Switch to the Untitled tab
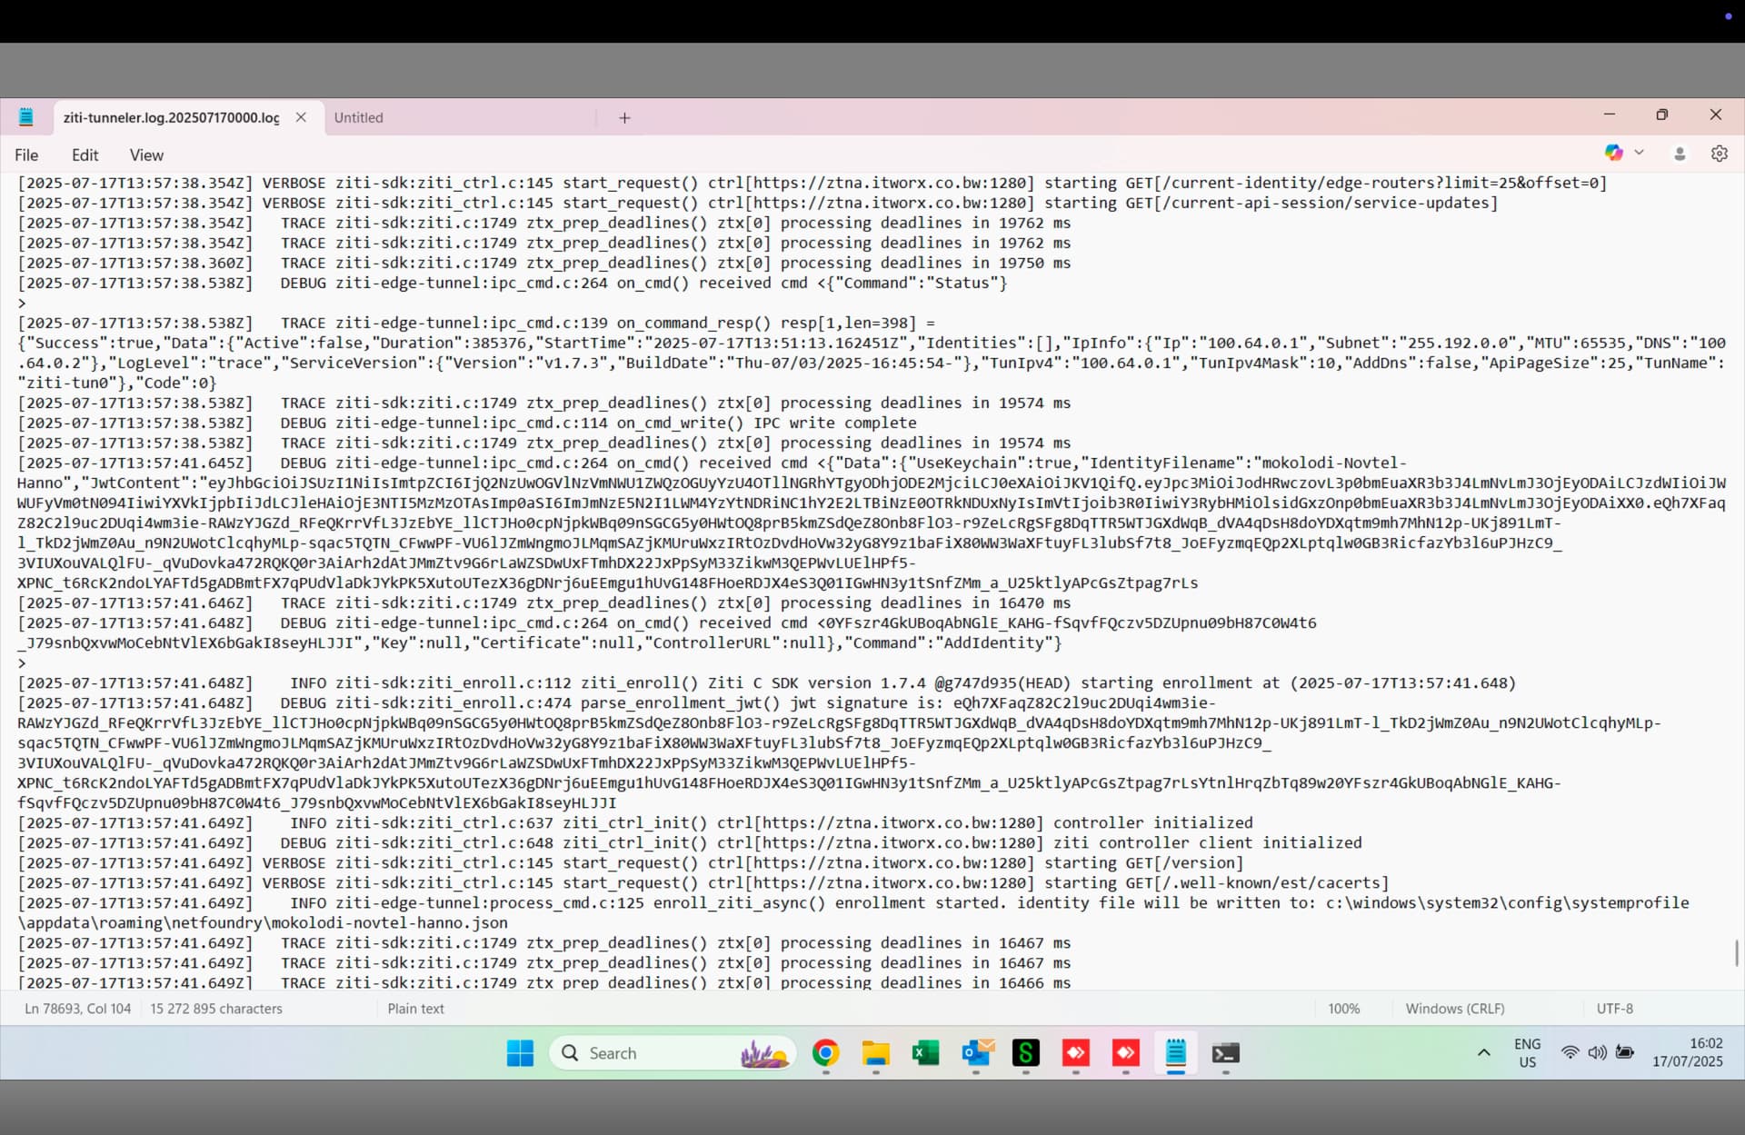 tap(359, 118)
